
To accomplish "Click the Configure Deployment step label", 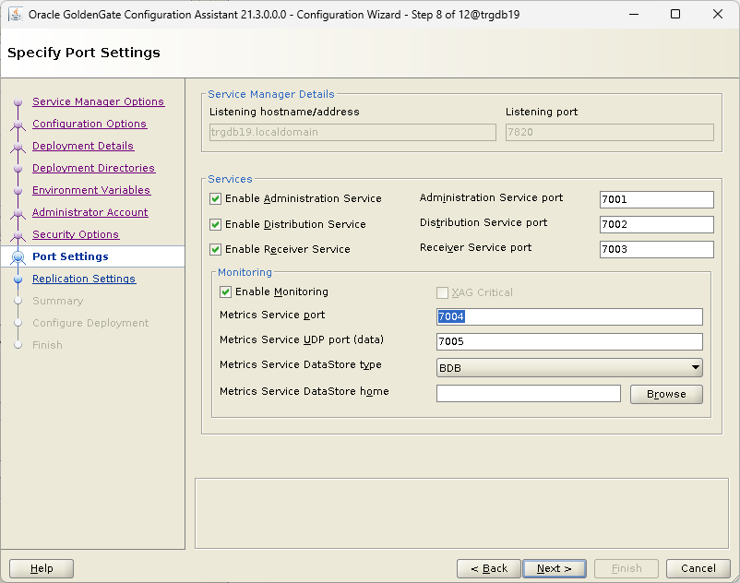I will 90,323.
